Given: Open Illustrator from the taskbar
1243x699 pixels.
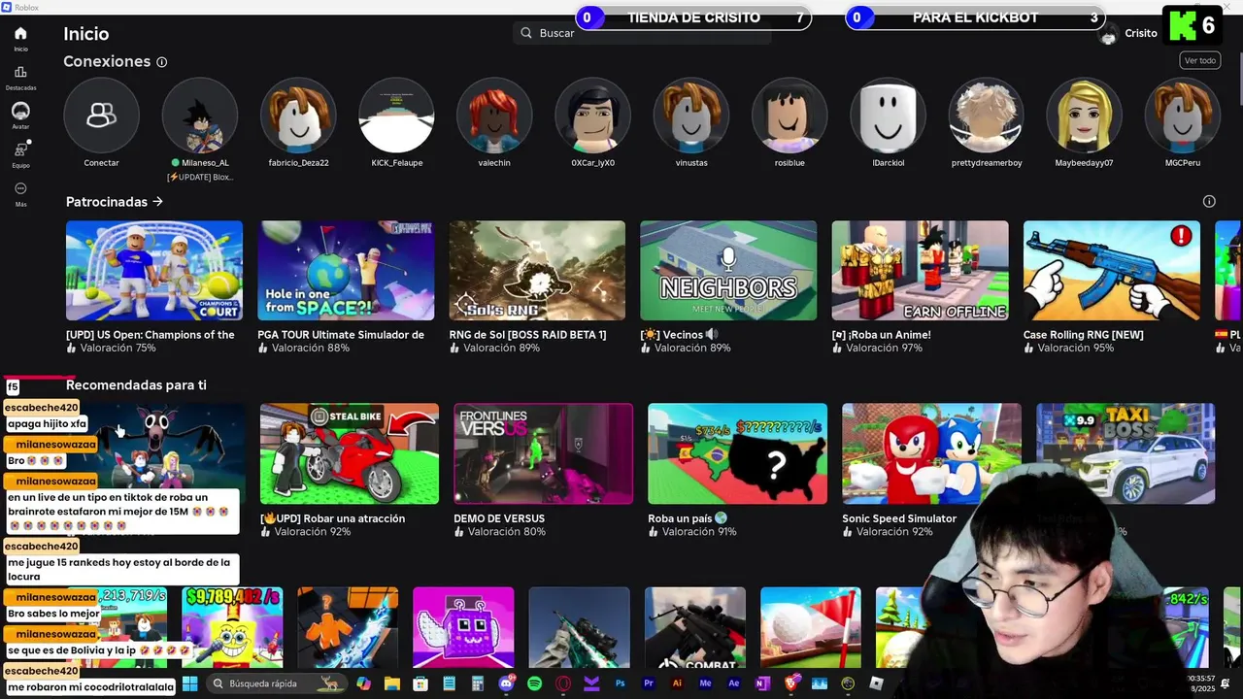Looking at the screenshot, I should (x=677, y=683).
